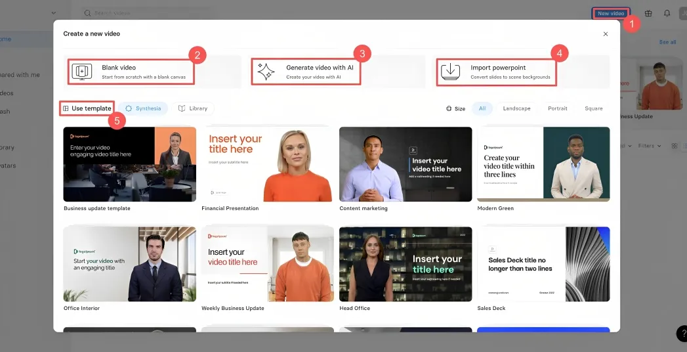Select the Library template source
Viewport: 687px width, 352px height.
point(193,108)
